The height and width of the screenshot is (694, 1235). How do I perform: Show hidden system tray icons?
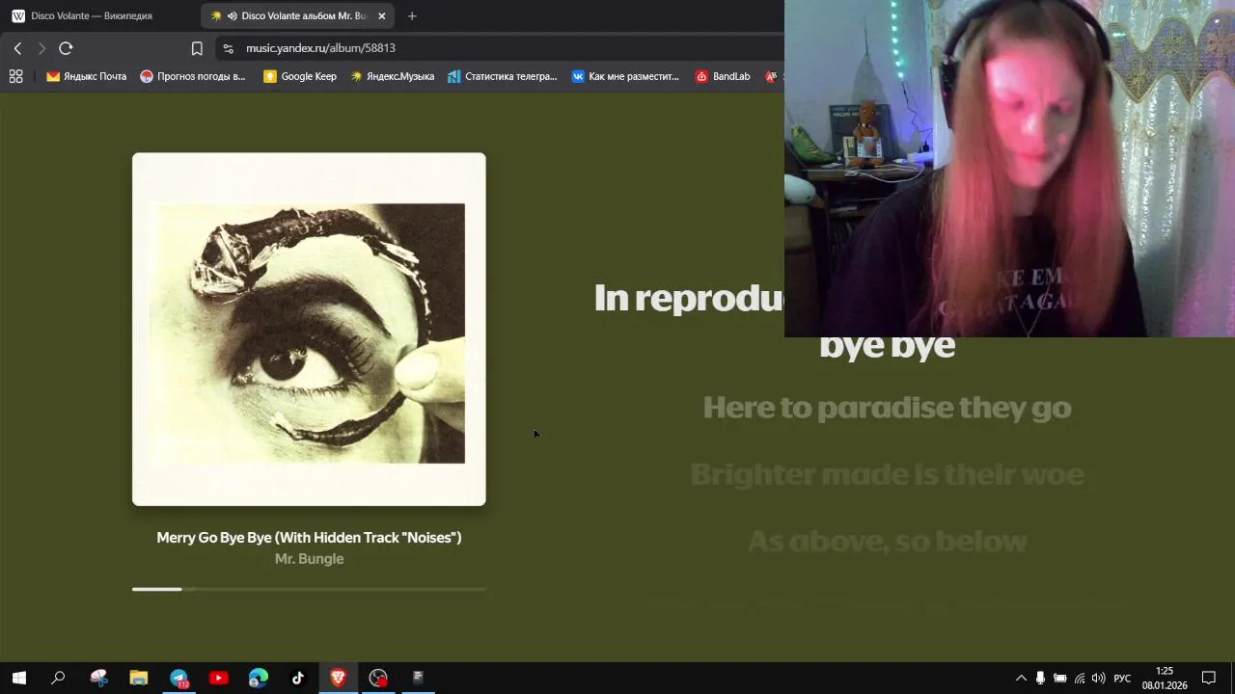tap(1021, 679)
